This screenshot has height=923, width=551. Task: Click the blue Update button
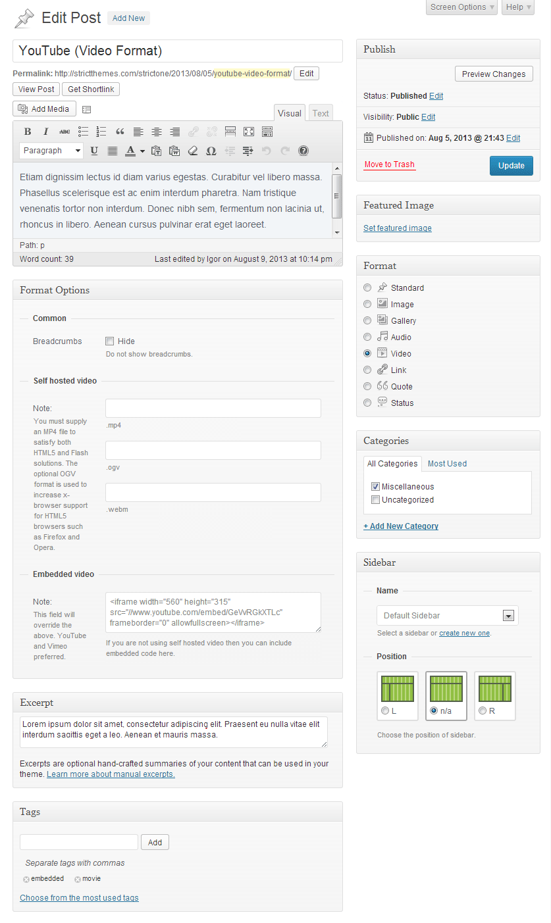tap(511, 166)
